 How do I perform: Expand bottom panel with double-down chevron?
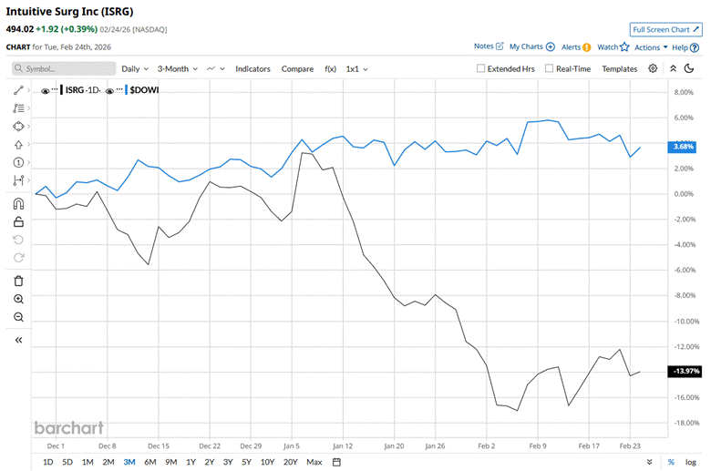pos(649,462)
